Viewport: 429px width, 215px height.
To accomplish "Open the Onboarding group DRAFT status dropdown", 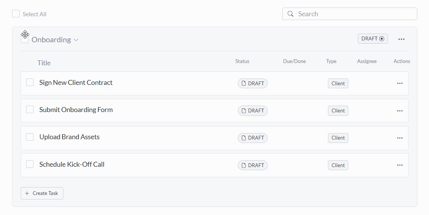I will pyautogui.click(x=372, y=39).
